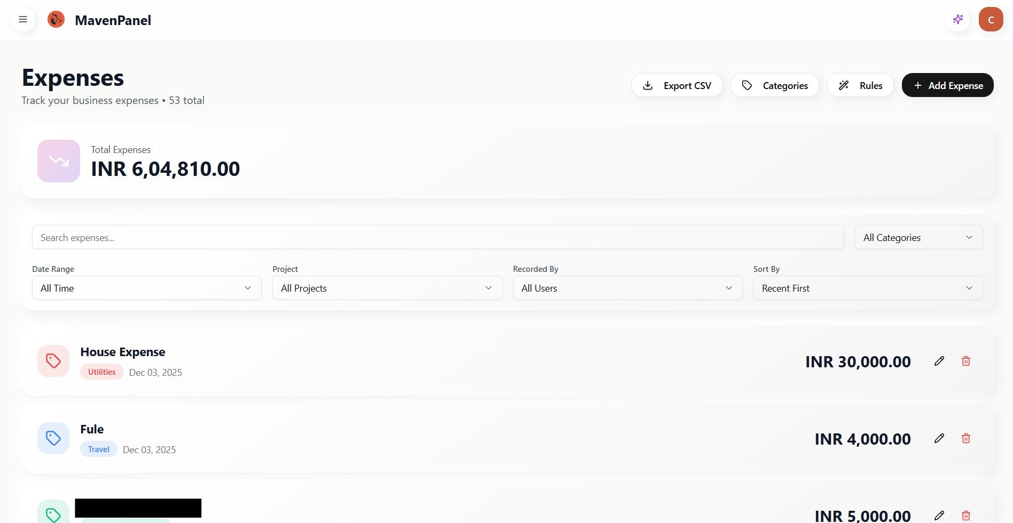Image resolution: width=1013 pixels, height=523 pixels.
Task: Click the Utilities category badge
Action: pyautogui.click(x=102, y=372)
